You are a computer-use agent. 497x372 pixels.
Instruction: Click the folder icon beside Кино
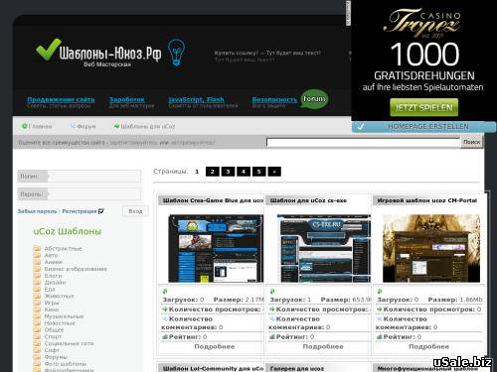pyautogui.click(x=37, y=310)
